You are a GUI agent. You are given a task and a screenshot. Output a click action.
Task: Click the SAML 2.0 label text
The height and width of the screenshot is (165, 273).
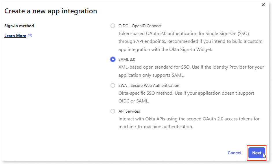(127, 59)
